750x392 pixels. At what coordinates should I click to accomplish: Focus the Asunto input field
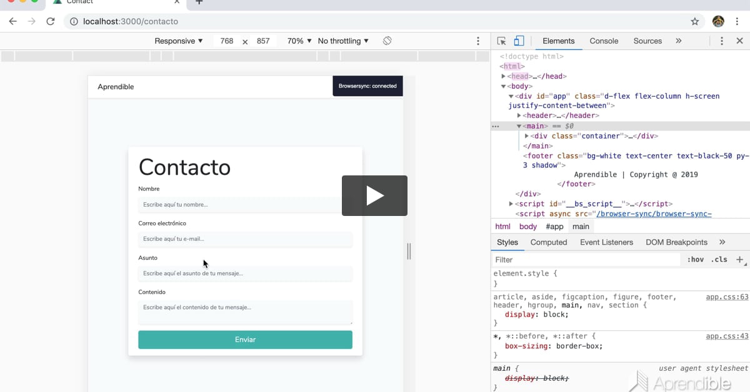click(x=245, y=273)
